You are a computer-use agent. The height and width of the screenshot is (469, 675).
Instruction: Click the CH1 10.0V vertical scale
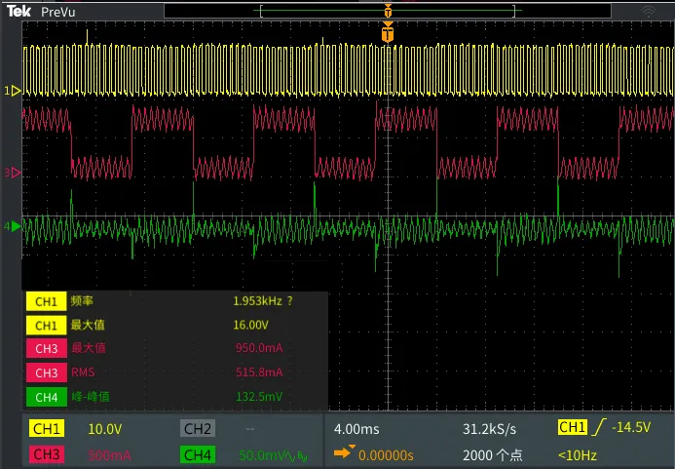click(x=105, y=429)
